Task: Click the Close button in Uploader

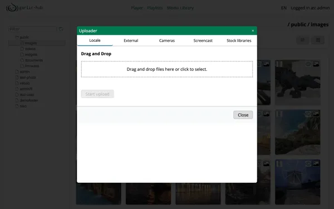Action: (x=243, y=115)
